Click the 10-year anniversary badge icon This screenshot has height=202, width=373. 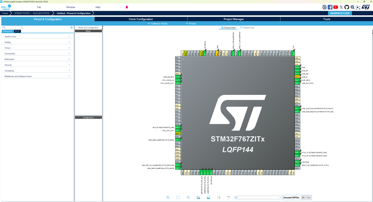[324, 7]
